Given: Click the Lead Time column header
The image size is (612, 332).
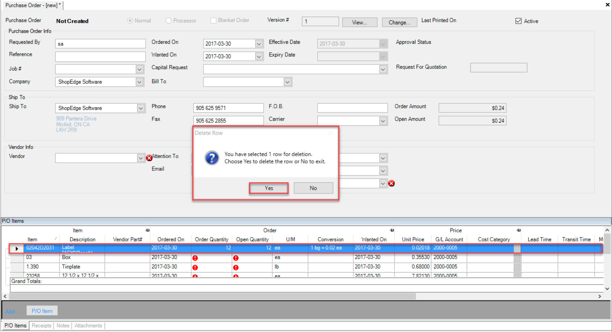Looking at the screenshot, I should [x=539, y=240].
